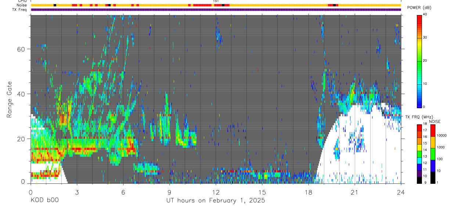Click the "POWER (dB)" legend title
This screenshot has width=451, height=208.
click(x=419, y=8)
